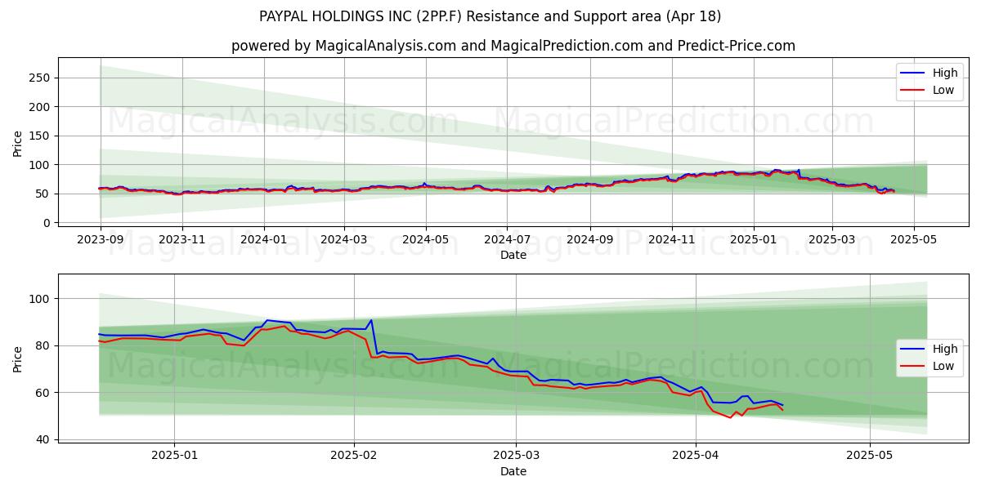Click the upper chart x-axis label '2024-11'
This screenshot has height=490, width=981.
(670, 242)
